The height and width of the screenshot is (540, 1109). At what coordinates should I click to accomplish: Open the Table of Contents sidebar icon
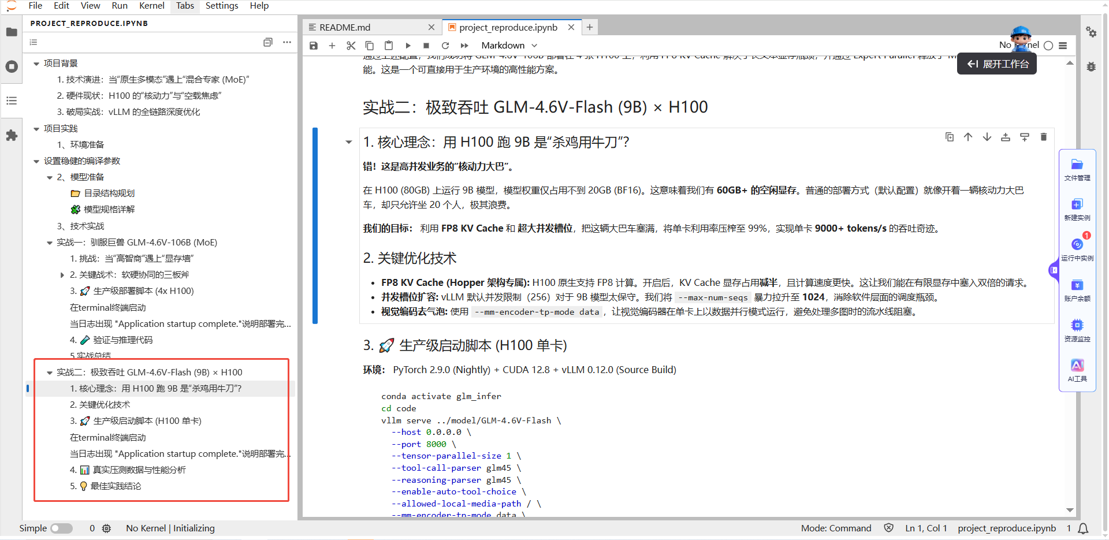[x=12, y=100]
